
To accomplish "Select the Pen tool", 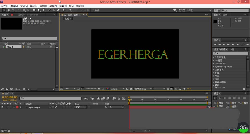I will [x=39, y=10].
